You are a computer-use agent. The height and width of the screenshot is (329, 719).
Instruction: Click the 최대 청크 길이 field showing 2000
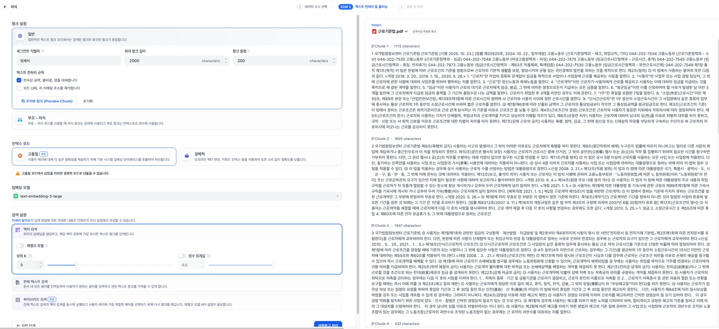click(x=178, y=61)
